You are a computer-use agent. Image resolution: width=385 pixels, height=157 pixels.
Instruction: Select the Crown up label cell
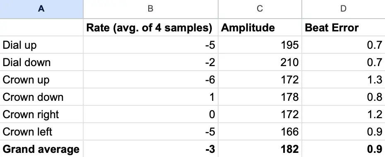pos(41,80)
